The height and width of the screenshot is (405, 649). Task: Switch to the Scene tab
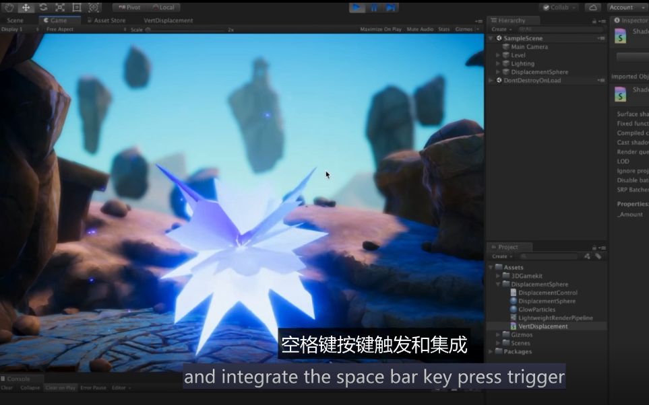pyautogui.click(x=17, y=20)
